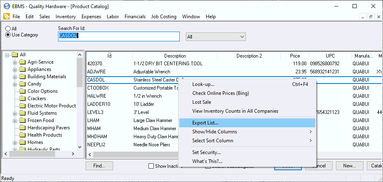Click the category tree vertical scrollbar thumb
Image resolution: width=383 pixels, height=182 pixels.
click(80, 73)
